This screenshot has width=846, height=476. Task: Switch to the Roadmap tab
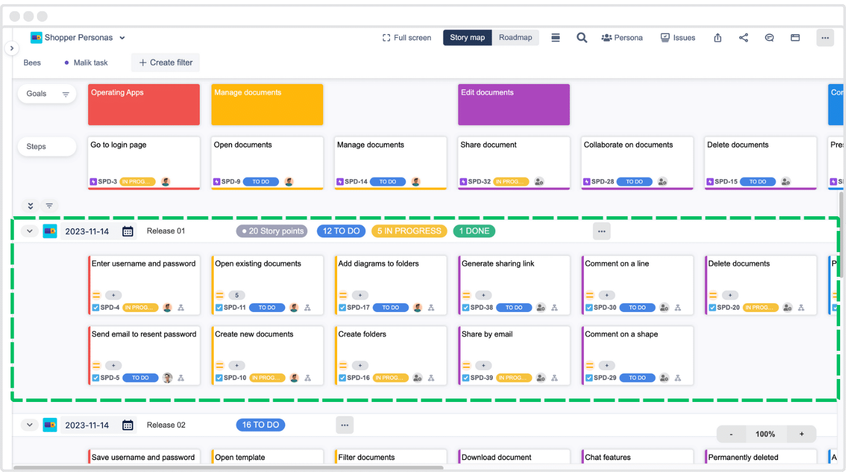(515, 38)
